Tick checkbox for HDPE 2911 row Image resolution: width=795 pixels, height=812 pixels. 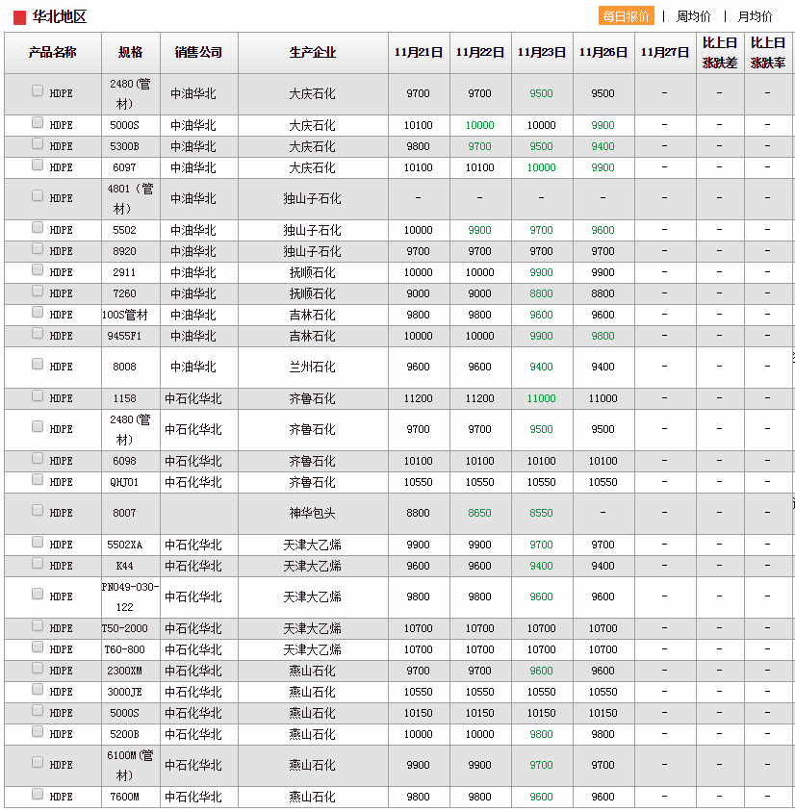[38, 269]
